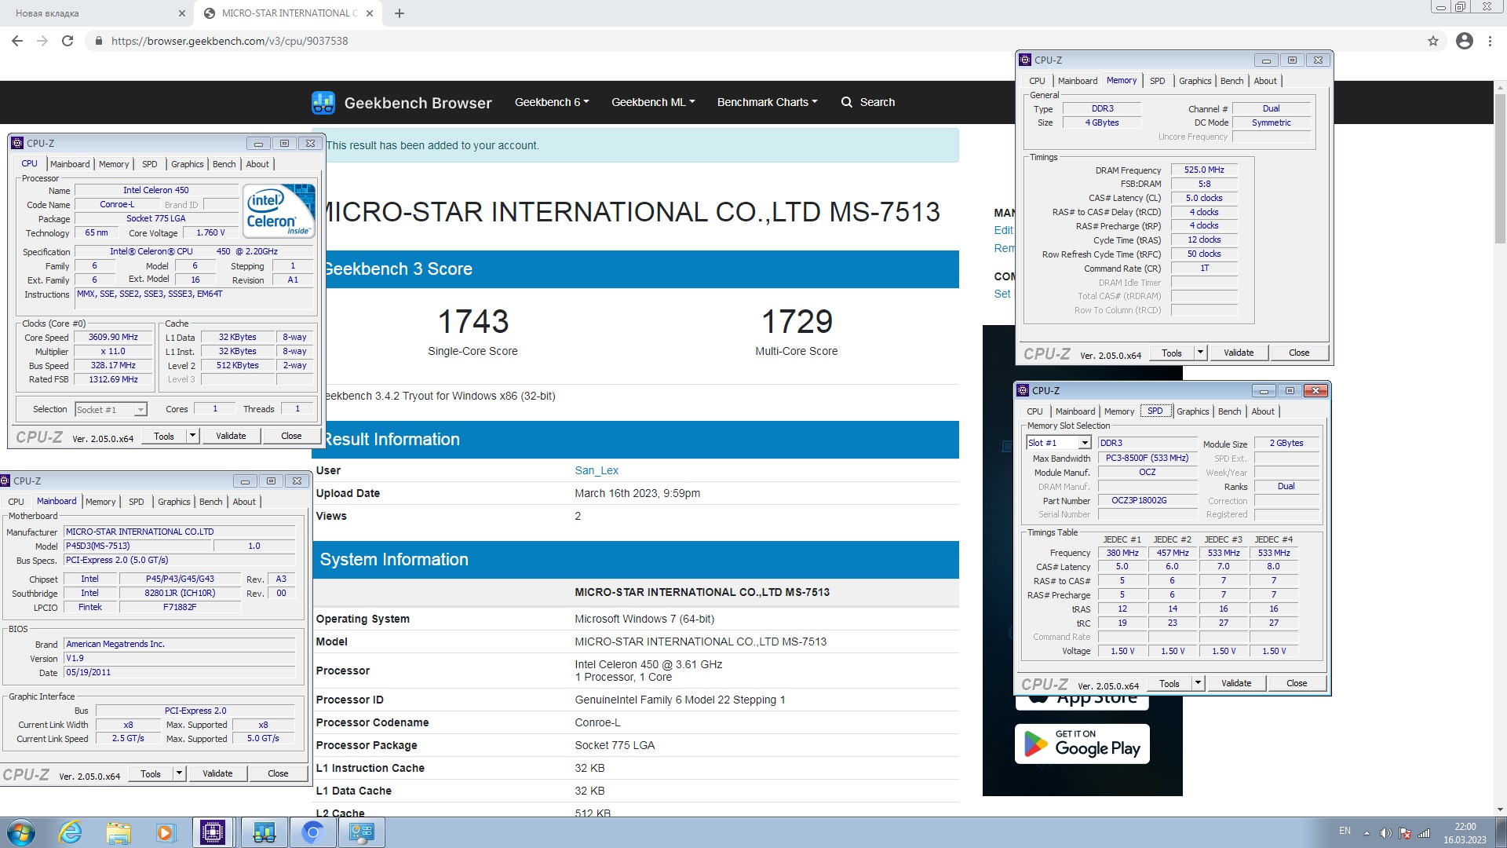Switch to Geekbench glasses icon on taskbar
The image size is (1507, 848).
(264, 832)
